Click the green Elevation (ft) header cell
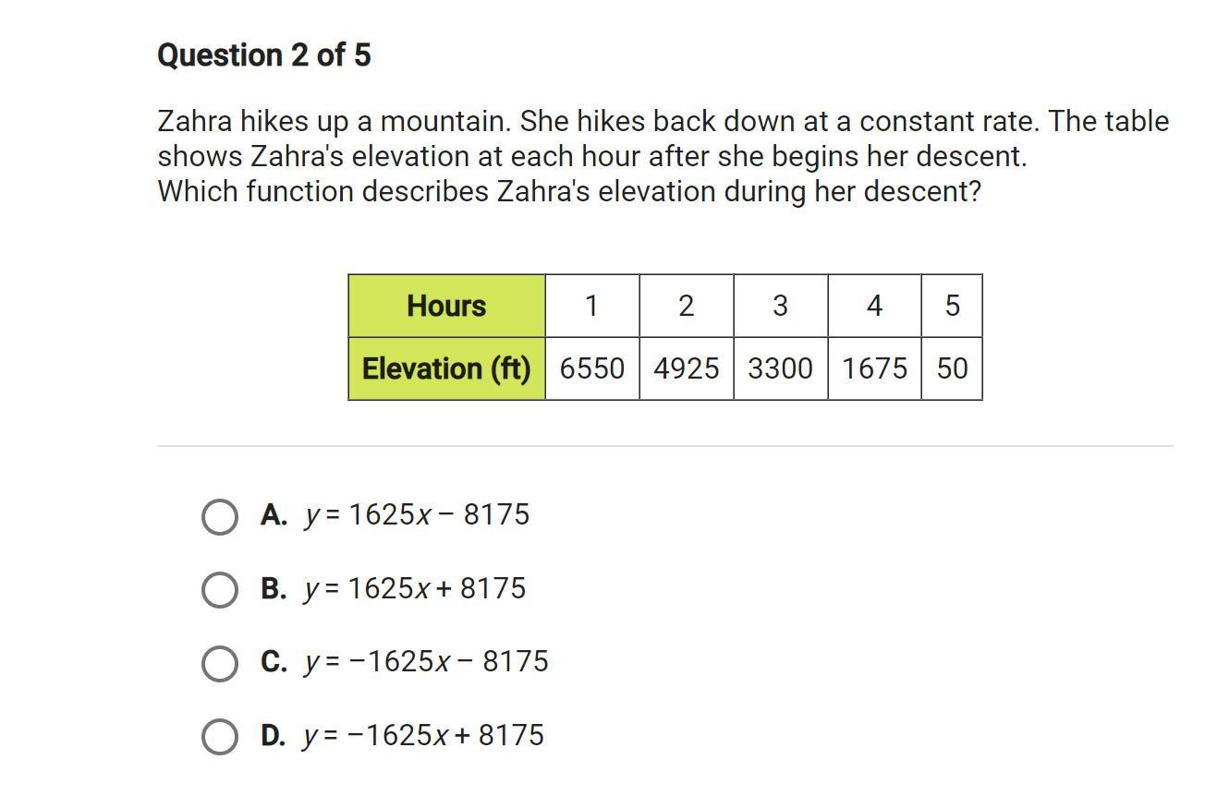 point(446,368)
